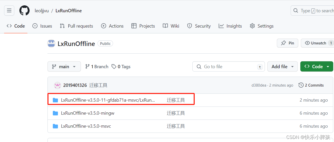Screen dimensions: 334x142
Task: Open 迁移工具 commit message in mingw row
Action: click(176, 113)
